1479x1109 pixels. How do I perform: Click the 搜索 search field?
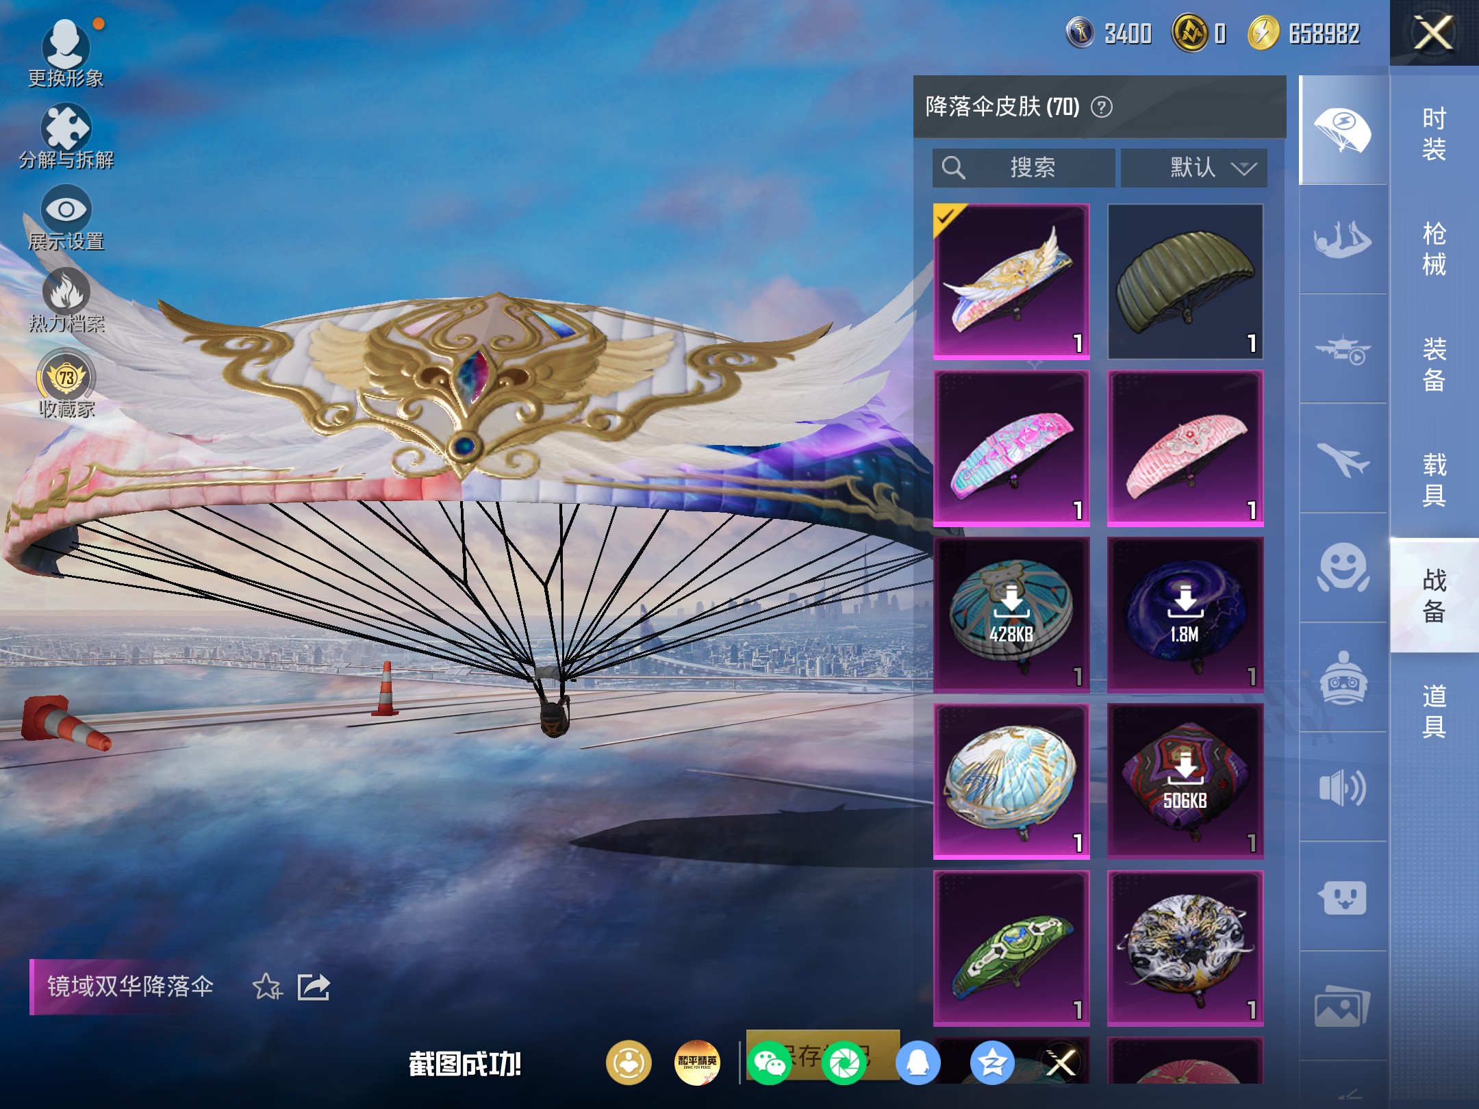[x=1024, y=168]
